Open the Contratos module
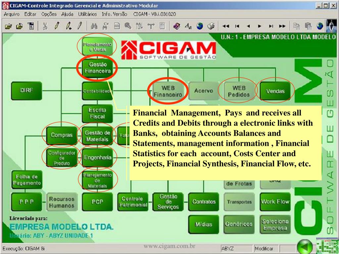Image resolution: width=339 pixels, height=254 pixels. (204, 202)
